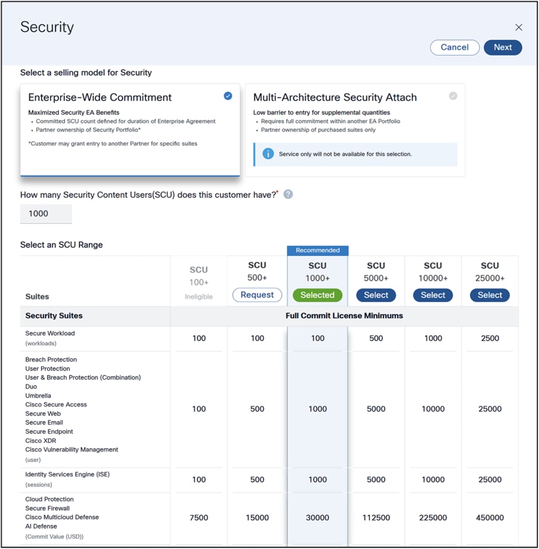The image size is (539, 549).
Task: Click the Secure Email suite name
Action: click(x=44, y=423)
